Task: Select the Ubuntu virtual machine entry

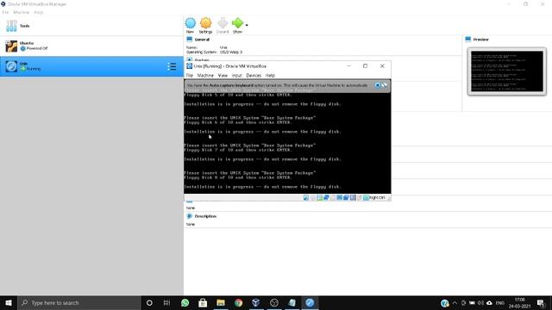Action: [91, 46]
